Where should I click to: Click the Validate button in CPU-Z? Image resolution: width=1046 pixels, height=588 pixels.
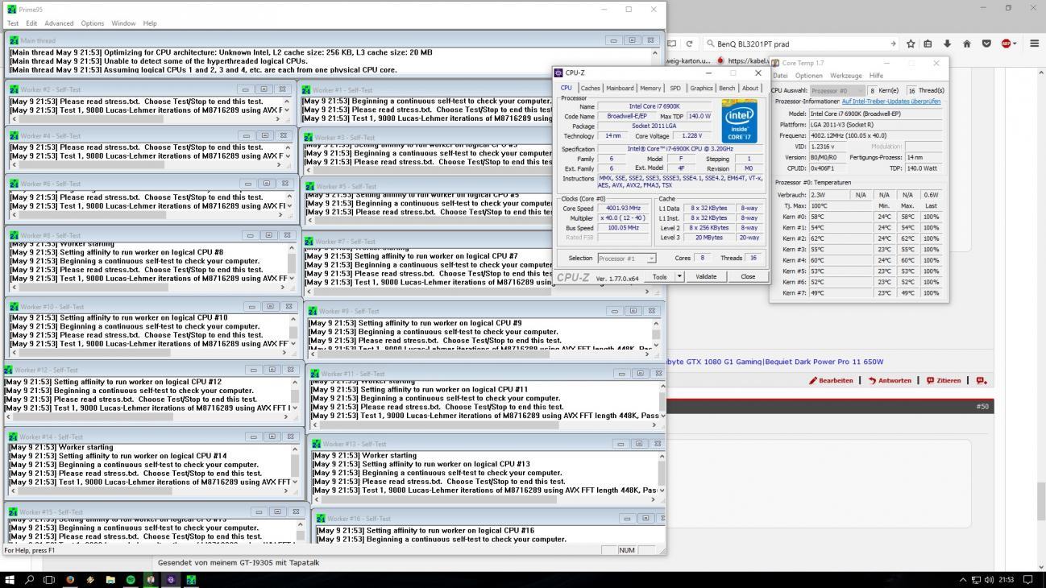click(706, 276)
